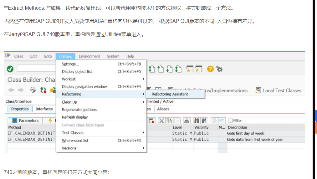Open the Class menu
Image resolution: width=317 pixels, height=179 pixels.
(x=18, y=56)
